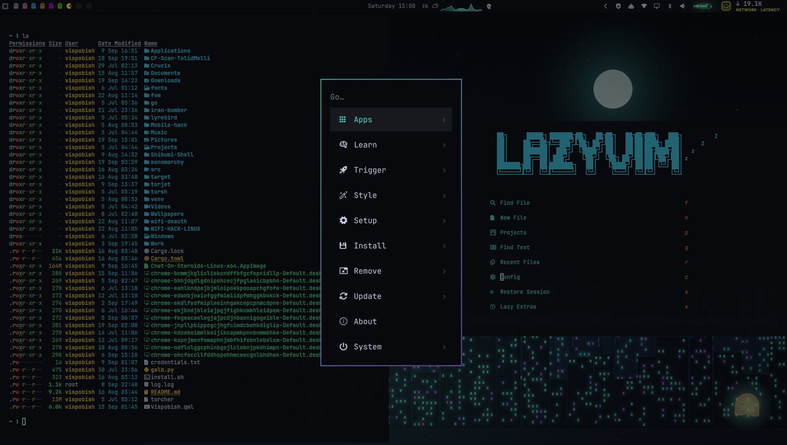The width and height of the screenshot is (787, 445).
Task: Click the System power icon
Action: coord(343,347)
